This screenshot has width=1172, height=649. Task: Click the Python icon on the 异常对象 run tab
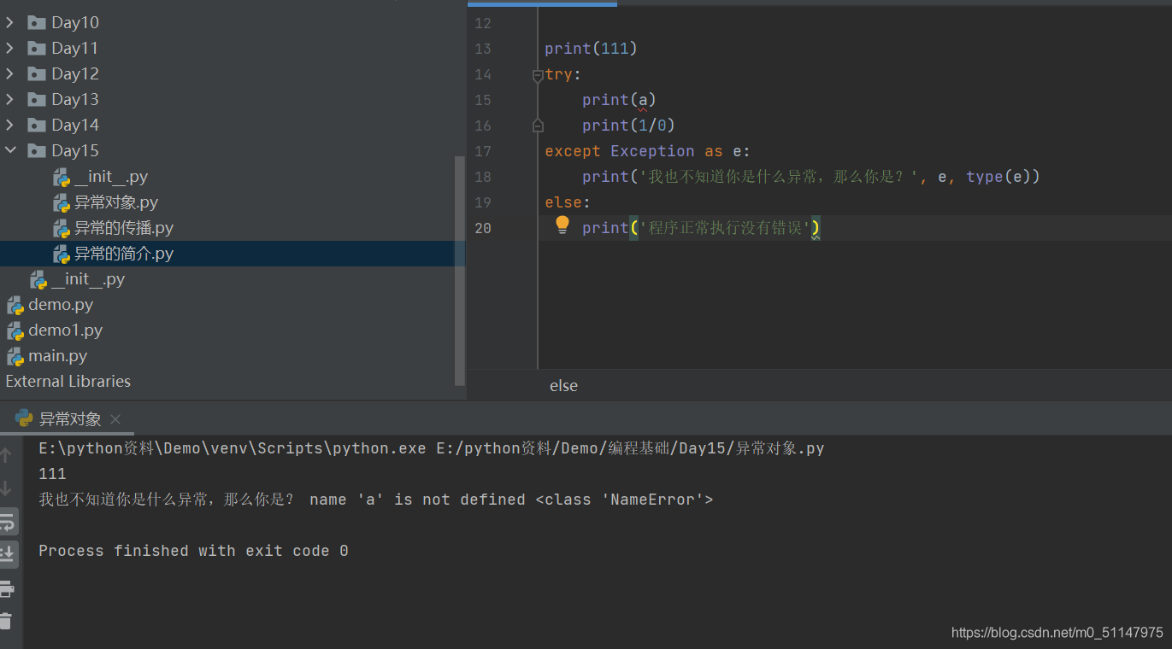coord(24,418)
